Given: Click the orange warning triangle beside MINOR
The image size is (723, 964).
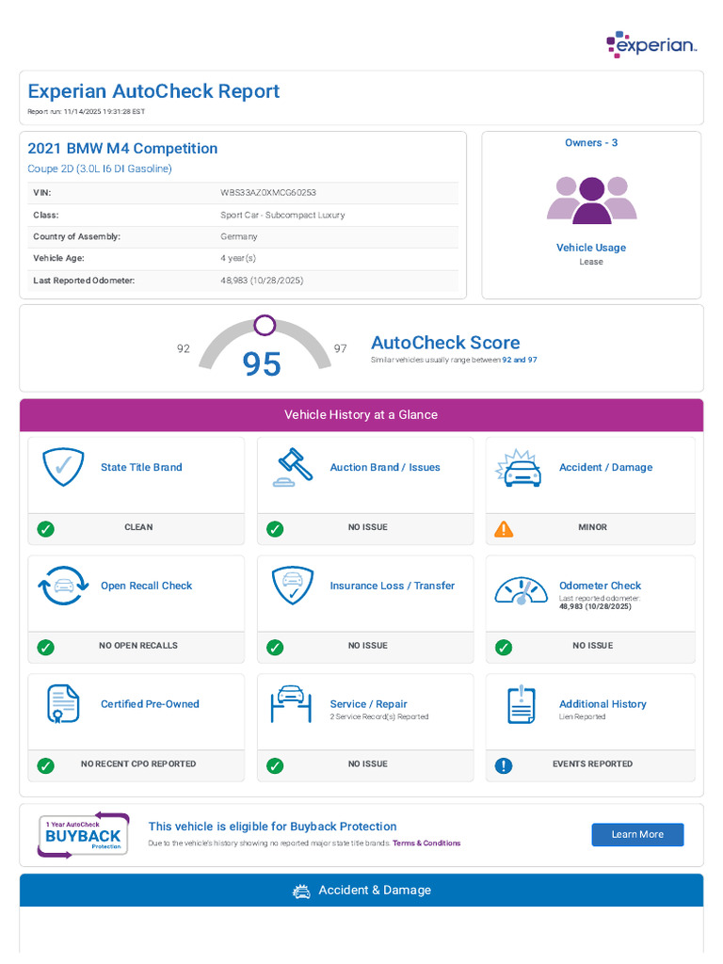Looking at the screenshot, I should 504,529.
